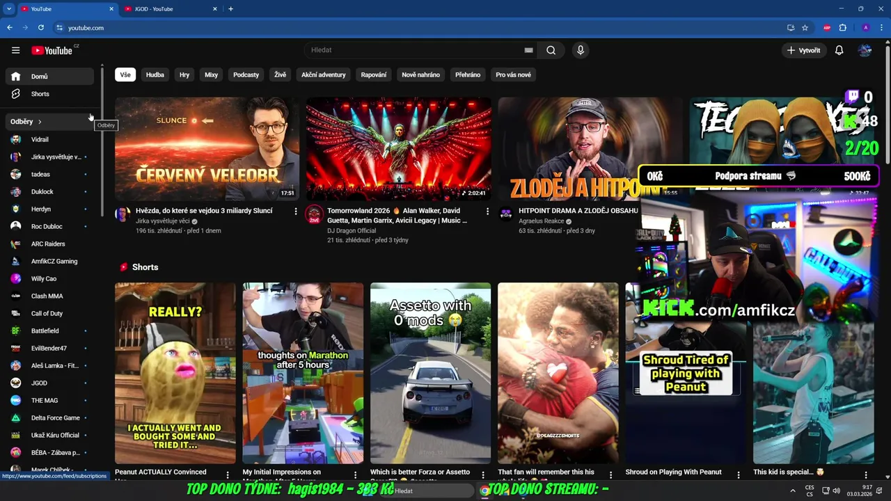The width and height of the screenshot is (891, 501).
Task: Open options for Shroud on Playing Short
Action: (x=739, y=475)
